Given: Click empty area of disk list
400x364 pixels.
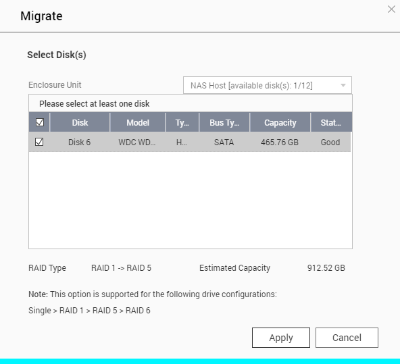Looking at the screenshot, I should click(x=191, y=200).
